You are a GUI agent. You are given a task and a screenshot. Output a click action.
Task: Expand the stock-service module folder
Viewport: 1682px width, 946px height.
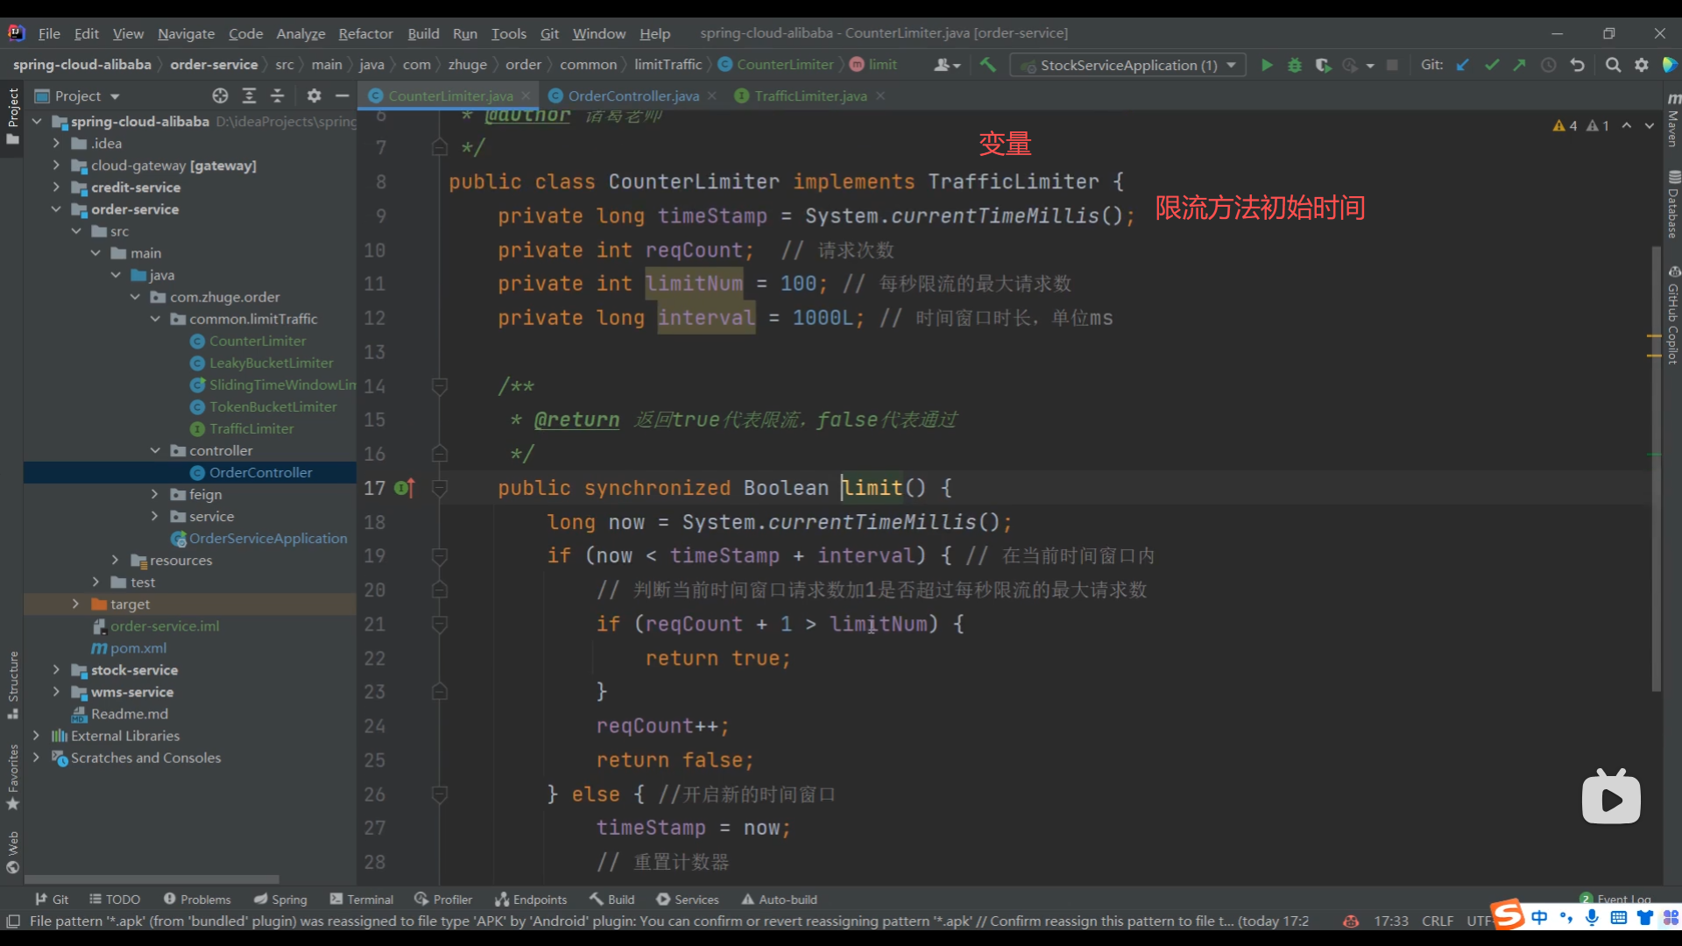coord(56,670)
